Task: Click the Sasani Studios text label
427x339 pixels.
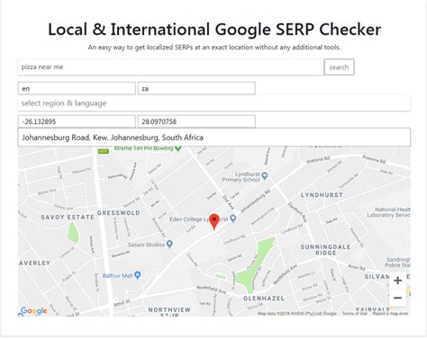Action: [x=146, y=245]
